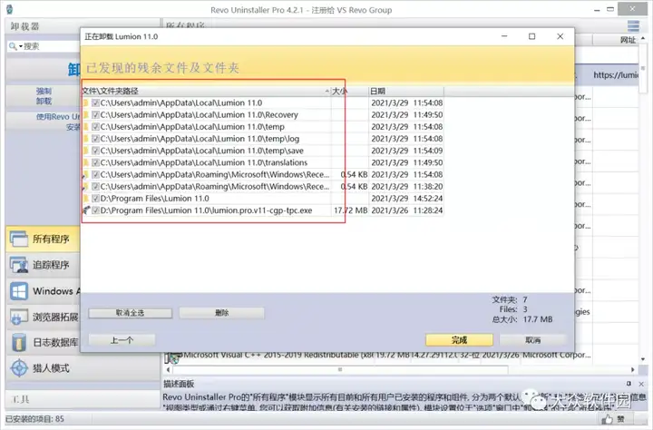Open the Windows Apps module icon

pyautogui.click(x=19, y=291)
